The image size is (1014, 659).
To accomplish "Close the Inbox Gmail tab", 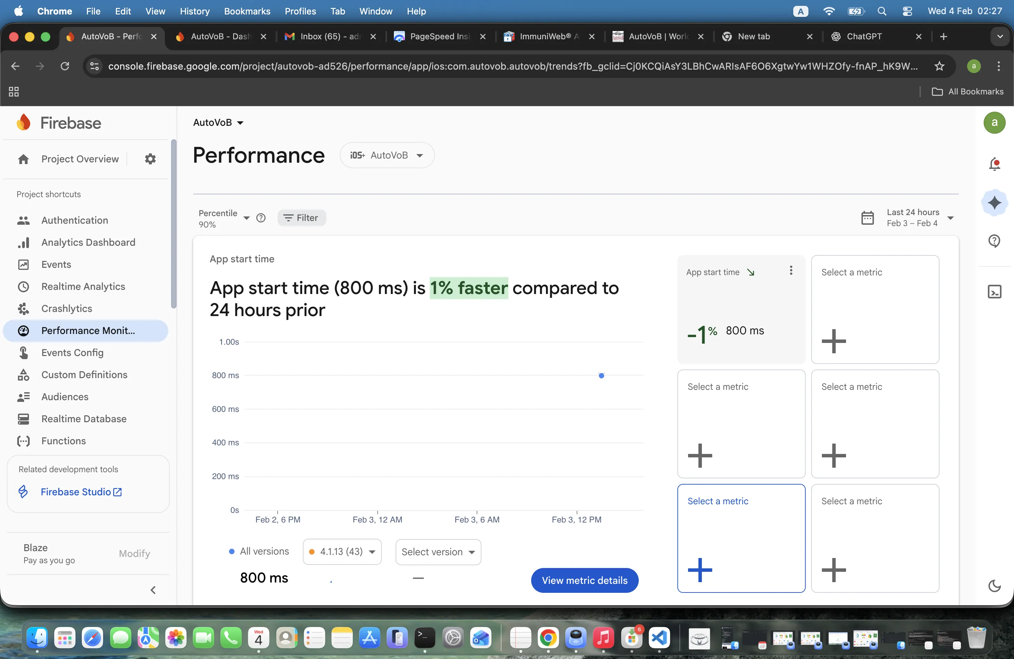I will click(x=373, y=37).
